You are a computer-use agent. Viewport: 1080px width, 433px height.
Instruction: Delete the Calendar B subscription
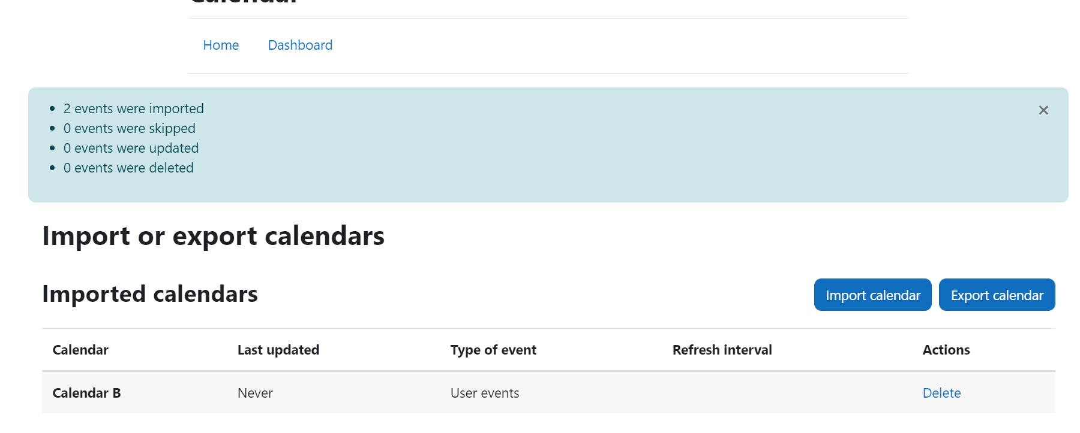tap(941, 393)
